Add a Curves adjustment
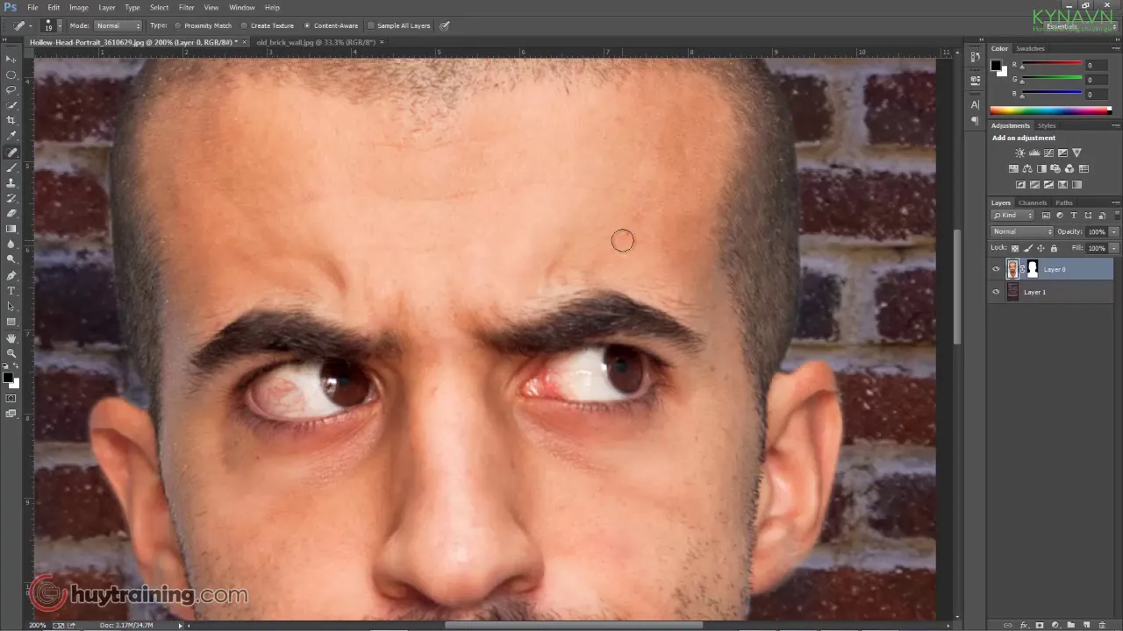 (x=1048, y=153)
